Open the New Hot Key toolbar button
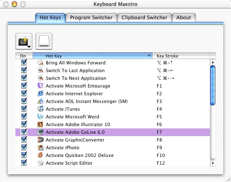Image resolution: width=231 pixels, height=182 pixels. click(24, 41)
